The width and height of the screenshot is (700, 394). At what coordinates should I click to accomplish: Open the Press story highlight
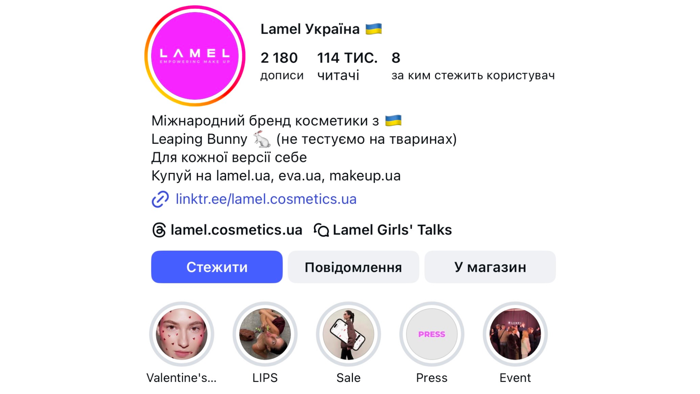pos(432,334)
